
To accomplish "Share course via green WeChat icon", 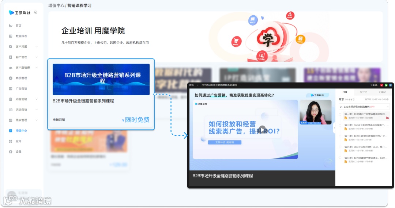I will pos(386,85).
